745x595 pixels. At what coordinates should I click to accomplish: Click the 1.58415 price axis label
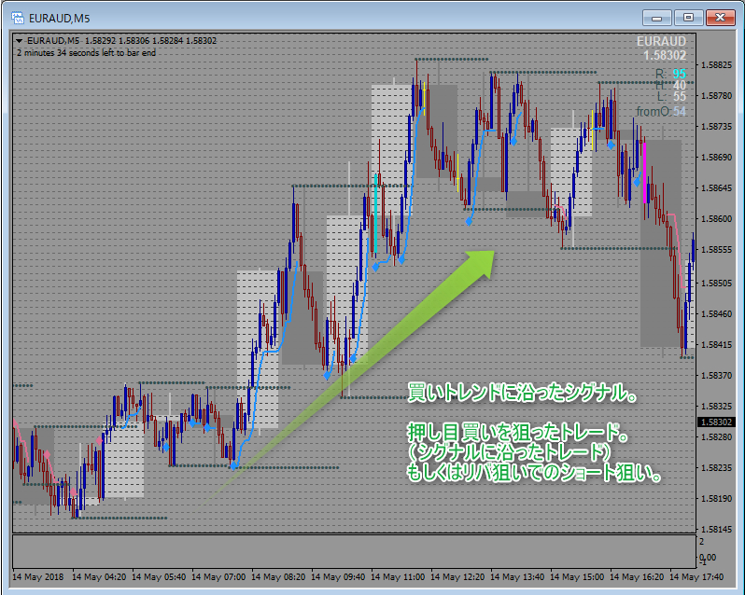[716, 344]
